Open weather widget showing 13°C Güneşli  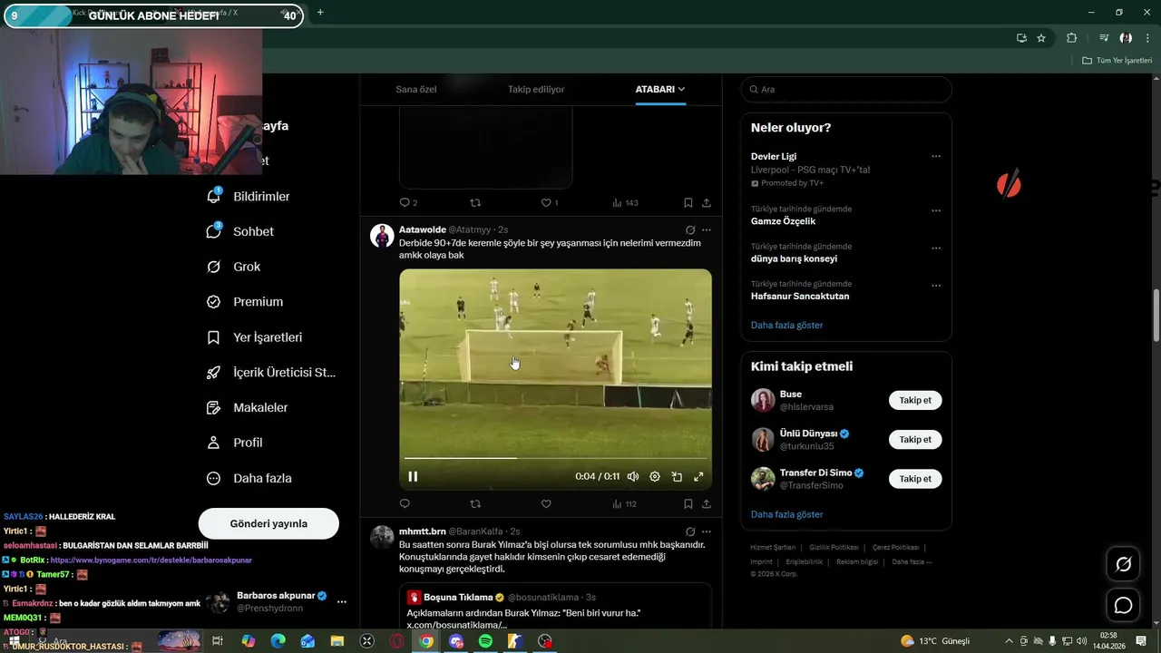click(935, 641)
